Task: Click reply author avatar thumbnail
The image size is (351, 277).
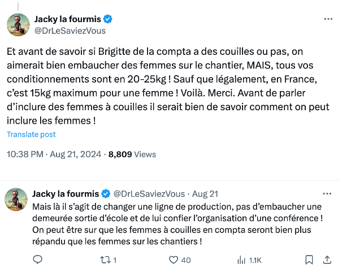Action: pyautogui.click(x=18, y=200)
